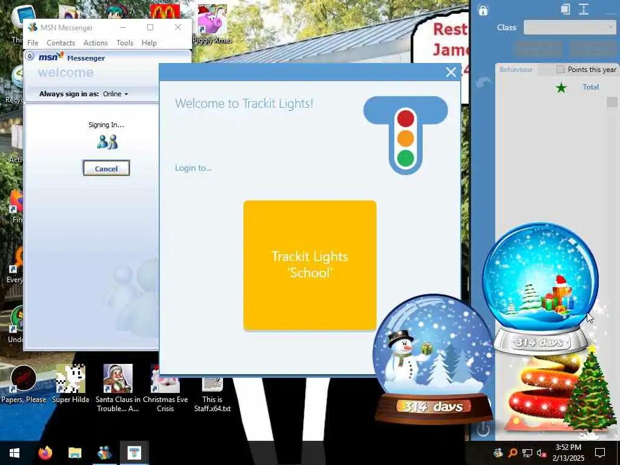Open the Piggly Xmas desktop shortcut
The height and width of the screenshot is (465, 620).
tap(212, 24)
